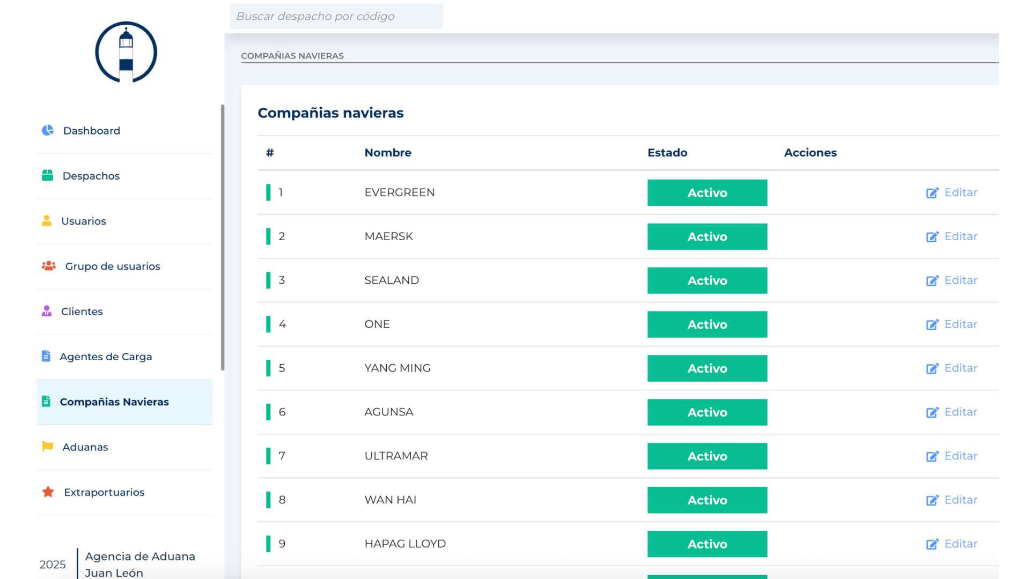Click the Activo status badge for ULTRAMAR
The image size is (1030, 579).
click(707, 456)
